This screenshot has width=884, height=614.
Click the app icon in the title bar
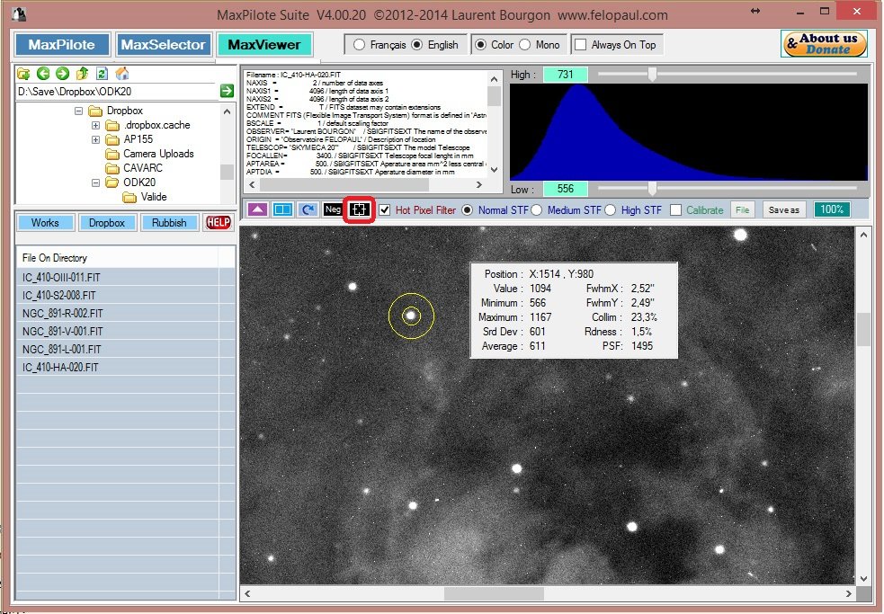[x=19, y=14]
